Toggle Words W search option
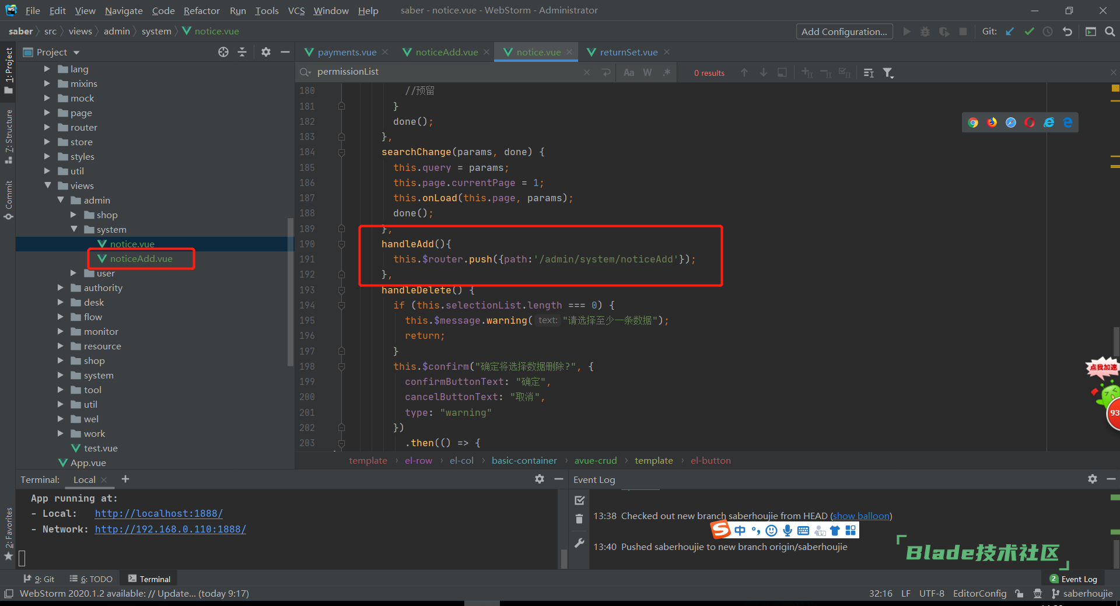Screen dimensions: 1120x606 click(x=647, y=72)
